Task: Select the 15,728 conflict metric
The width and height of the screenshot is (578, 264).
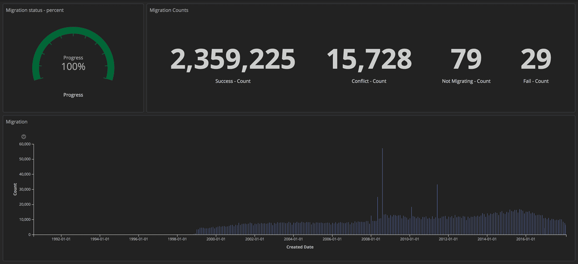Action: pos(369,60)
